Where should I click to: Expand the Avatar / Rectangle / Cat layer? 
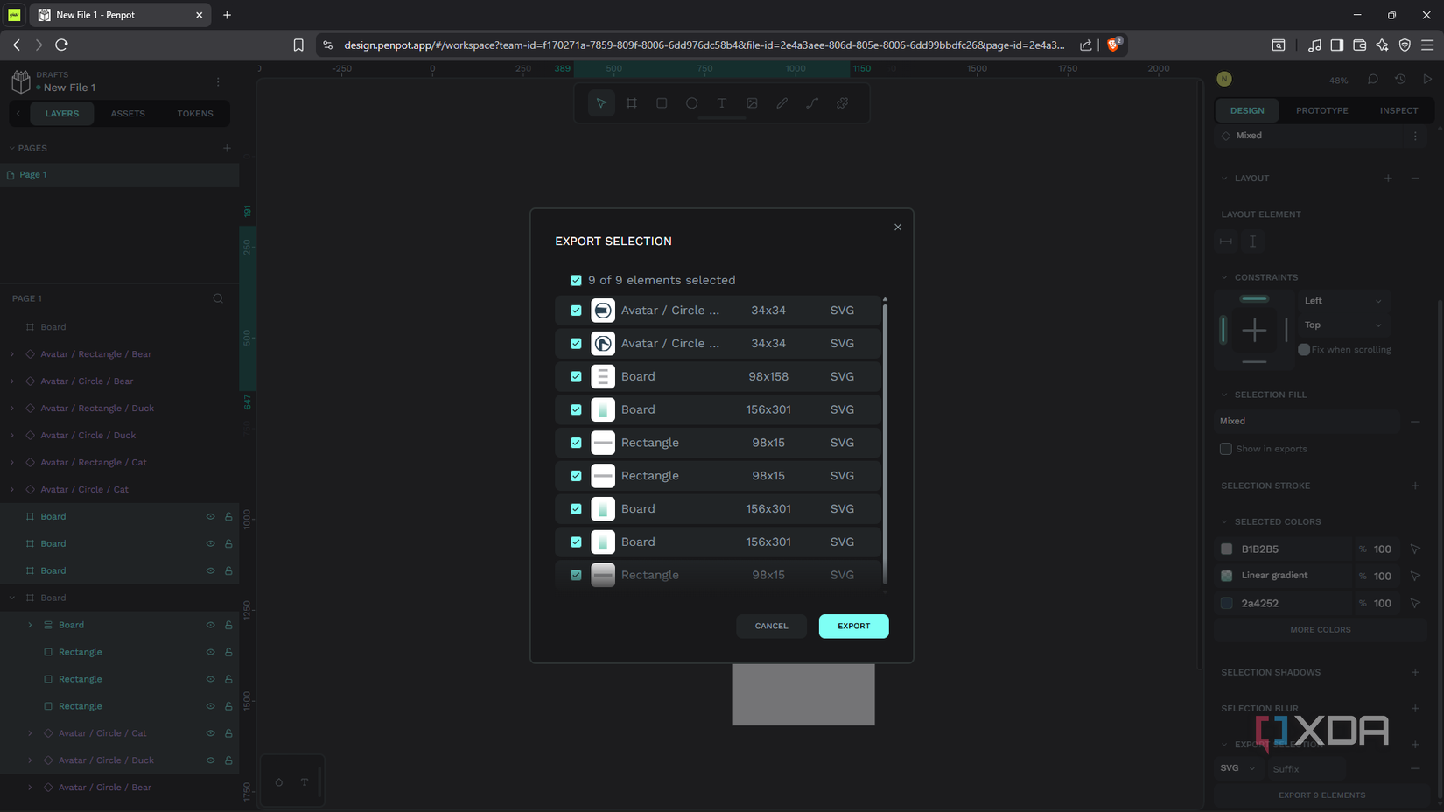[12, 463]
